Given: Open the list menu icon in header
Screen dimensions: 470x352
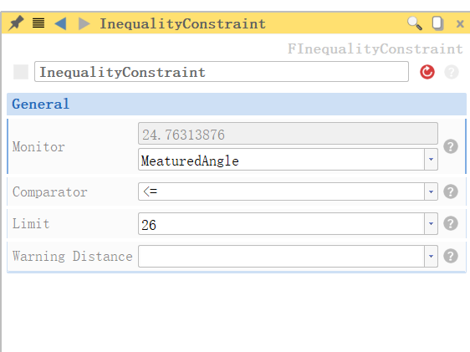Looking at the screenshot, I should coord(38,23).
